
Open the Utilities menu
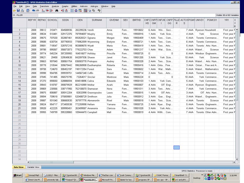(x=74, y=6)
